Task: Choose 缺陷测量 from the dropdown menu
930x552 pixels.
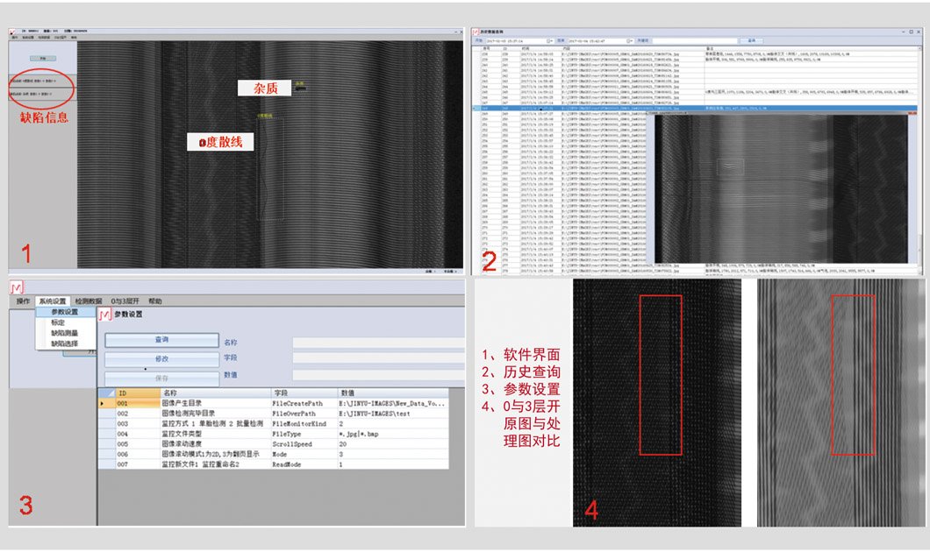Action: click(x=64, y=333)
